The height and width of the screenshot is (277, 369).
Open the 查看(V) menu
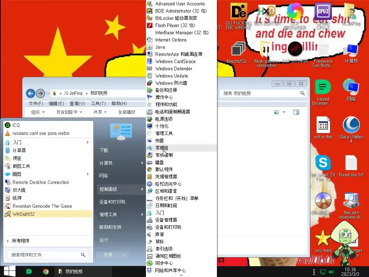pyautogui.click(x=77, y=104)
